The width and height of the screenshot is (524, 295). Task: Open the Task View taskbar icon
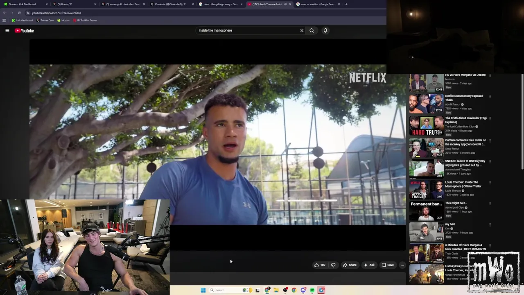257,290
